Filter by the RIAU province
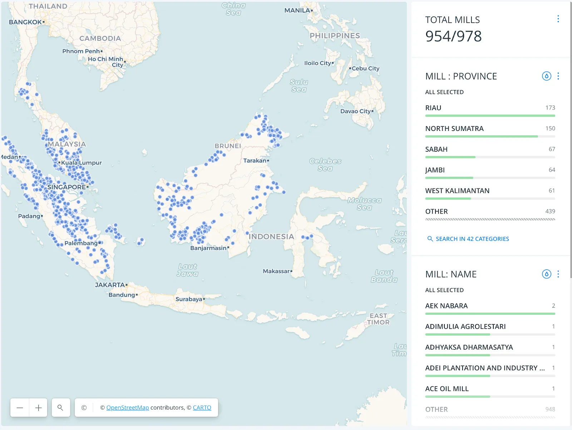Image resolution: width=572 pixels, height=430 pixels. 490,111
